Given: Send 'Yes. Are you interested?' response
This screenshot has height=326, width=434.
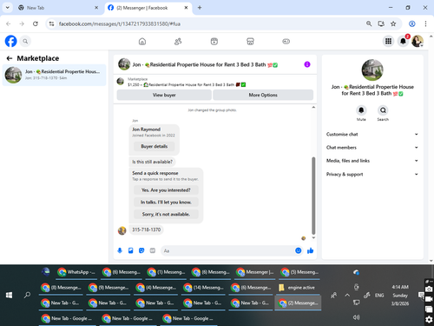Looking at the screenshot, I should tap(166, 190).
